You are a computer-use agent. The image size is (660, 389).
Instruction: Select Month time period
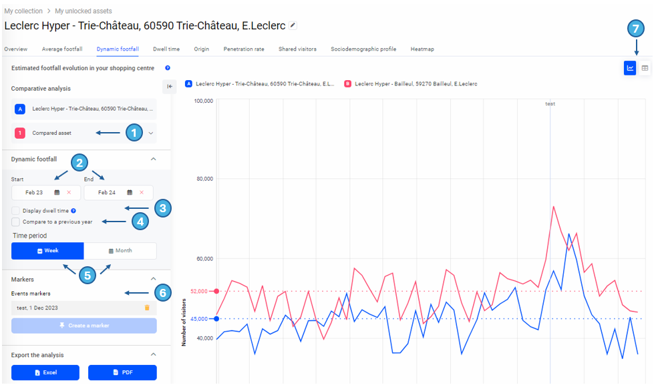pyautogui.click(x=120, y=251)
